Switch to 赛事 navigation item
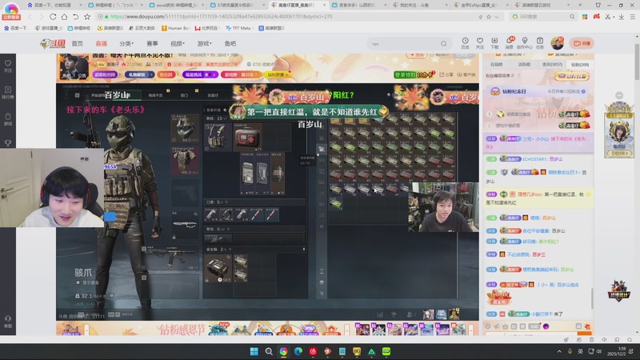The width and height of the screenshot is (640, 360). pyautogui.click(x=152, y=44)
